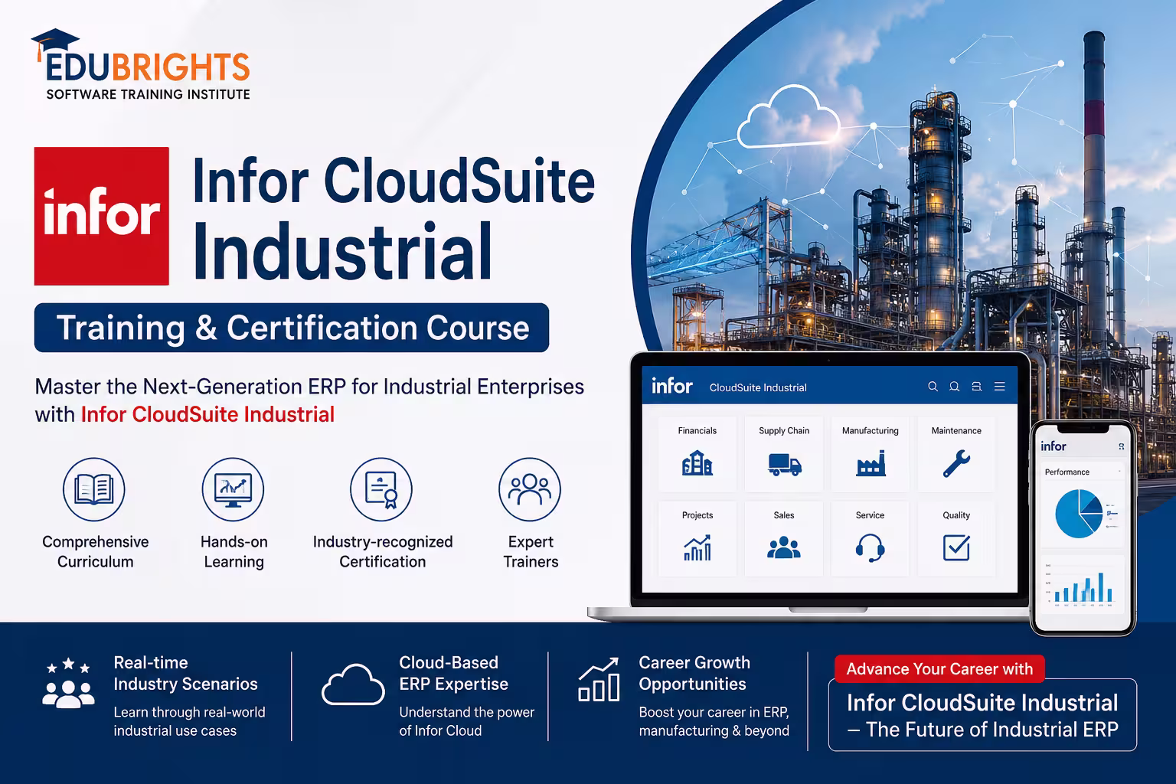This screenshot has height=784, width=1176.
Task: Click the second magnifier icon in laptop header
Action: click(954, 387)
